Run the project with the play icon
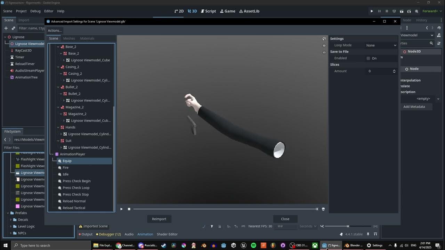 pyautogui.click(x=372, y=11)
